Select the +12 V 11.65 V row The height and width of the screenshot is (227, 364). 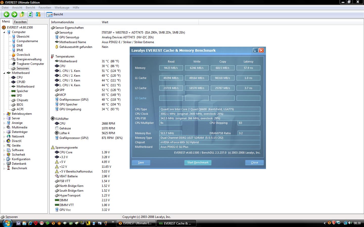tap(83, 167)
